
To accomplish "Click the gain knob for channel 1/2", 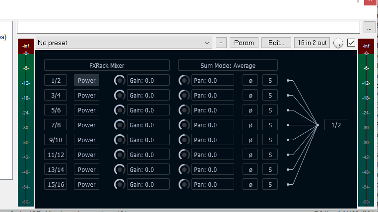I will tap(120, 80).
